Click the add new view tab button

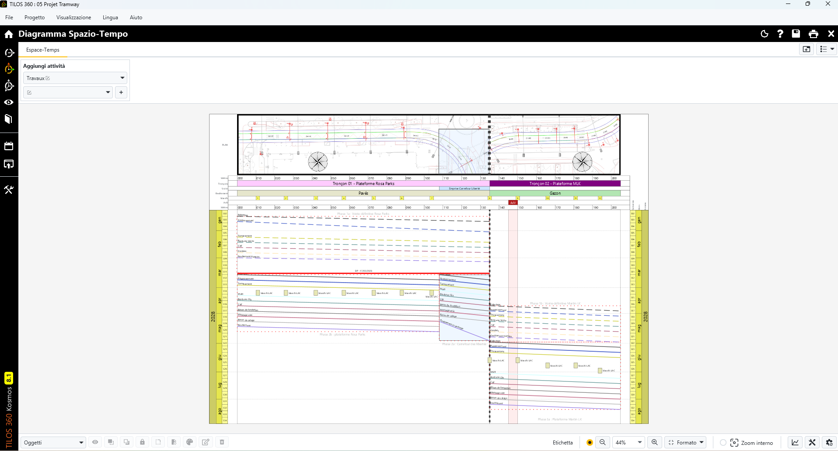pos(807,49)
